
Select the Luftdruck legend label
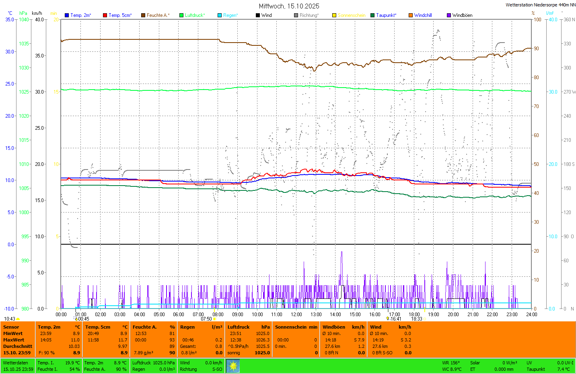click(195, 15)
